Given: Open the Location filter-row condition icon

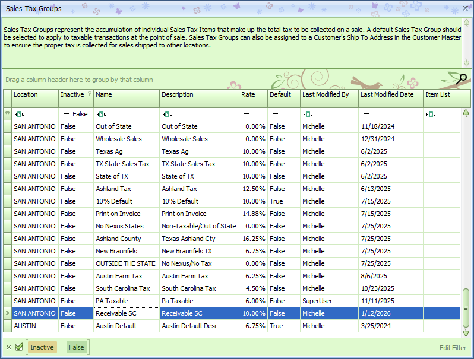Looking at the screenshot, I should point(18,114).
